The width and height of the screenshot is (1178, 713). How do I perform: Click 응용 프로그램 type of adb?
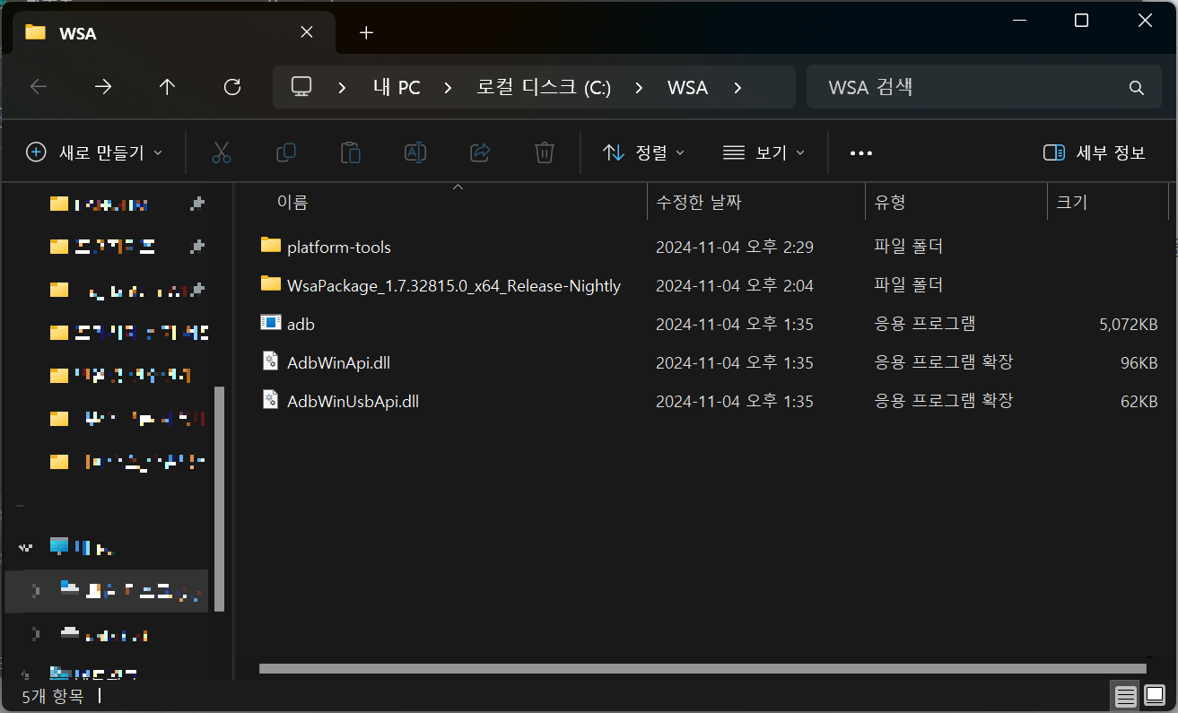[x=925, y=323]
